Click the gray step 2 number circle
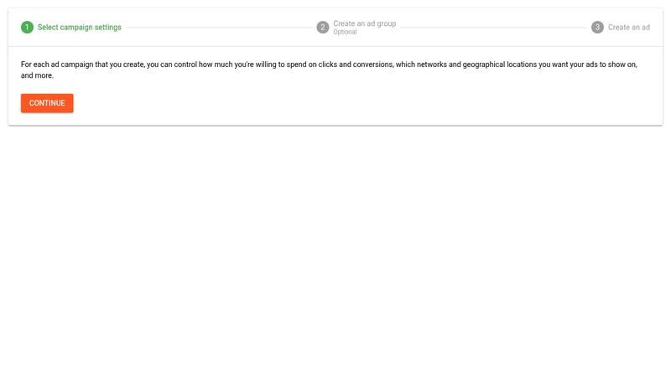 pos(323,28)
